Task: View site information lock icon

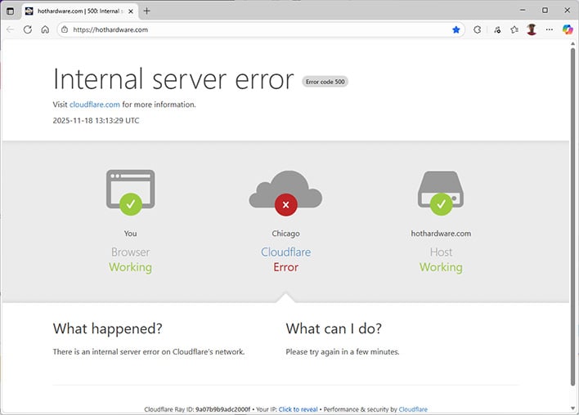Action: [65, 29]
